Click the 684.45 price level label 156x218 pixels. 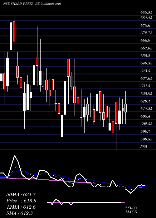pyautogui.click(x=146, y=18)
